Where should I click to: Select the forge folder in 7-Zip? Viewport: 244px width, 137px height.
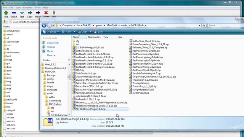pyautogui.click(x=9, y=60)
